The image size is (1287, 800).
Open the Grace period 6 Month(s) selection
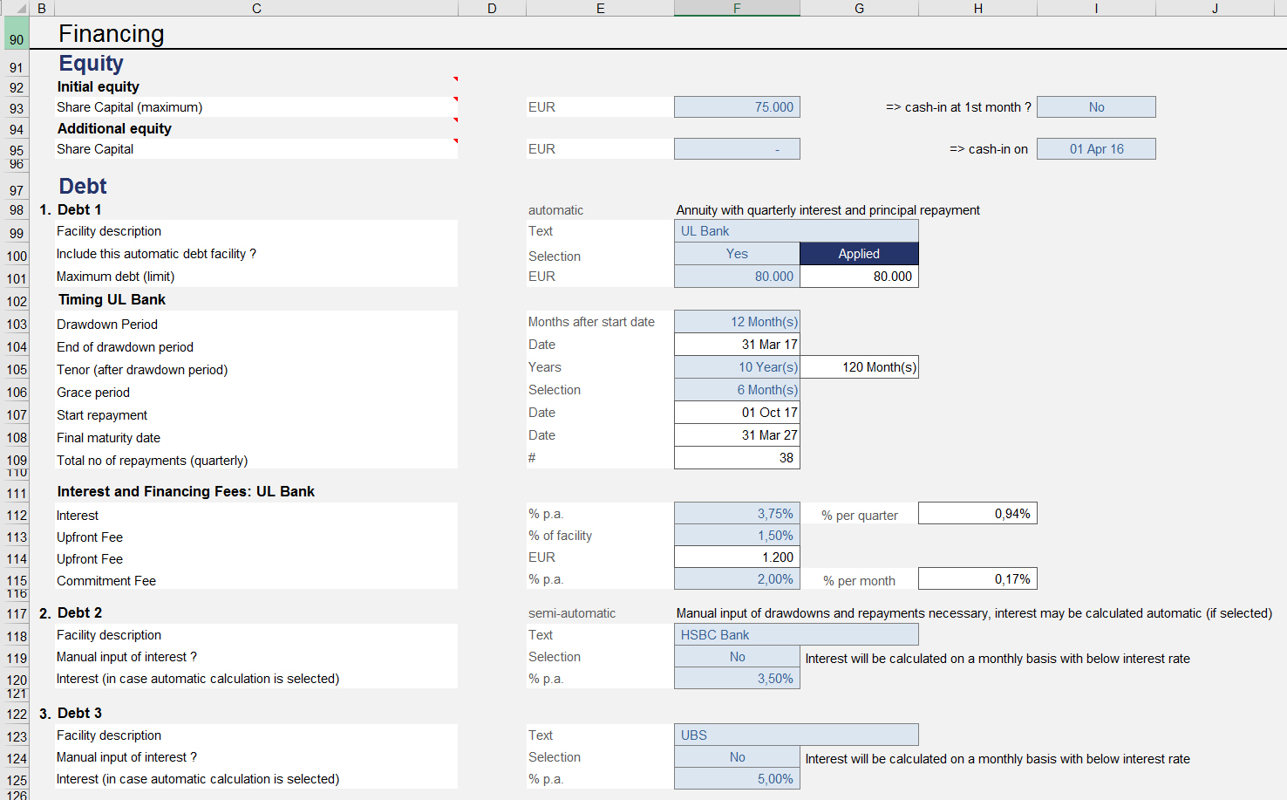(x=737, y=390)
